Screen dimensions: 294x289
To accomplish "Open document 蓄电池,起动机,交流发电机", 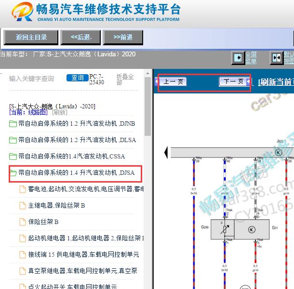I will [x=86, y=189].
